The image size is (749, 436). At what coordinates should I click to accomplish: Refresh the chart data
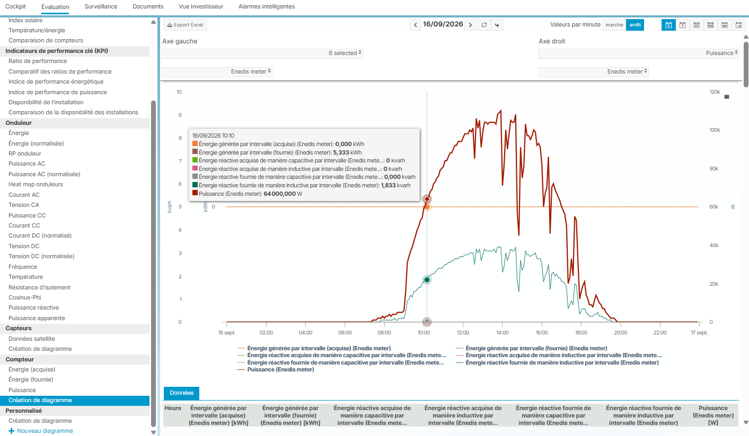click(483, 25)
